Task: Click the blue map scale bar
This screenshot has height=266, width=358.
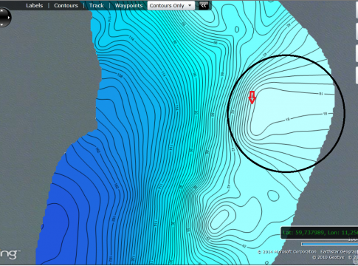Action: [x=329, y=244]
